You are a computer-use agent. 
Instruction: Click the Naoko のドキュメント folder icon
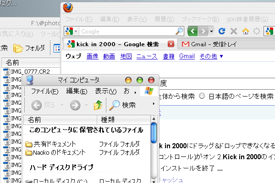pyautogui.click(x=29, y=152)
